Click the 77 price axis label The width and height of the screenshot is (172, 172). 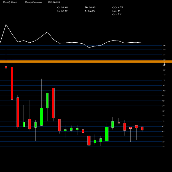tap(163, 116)
